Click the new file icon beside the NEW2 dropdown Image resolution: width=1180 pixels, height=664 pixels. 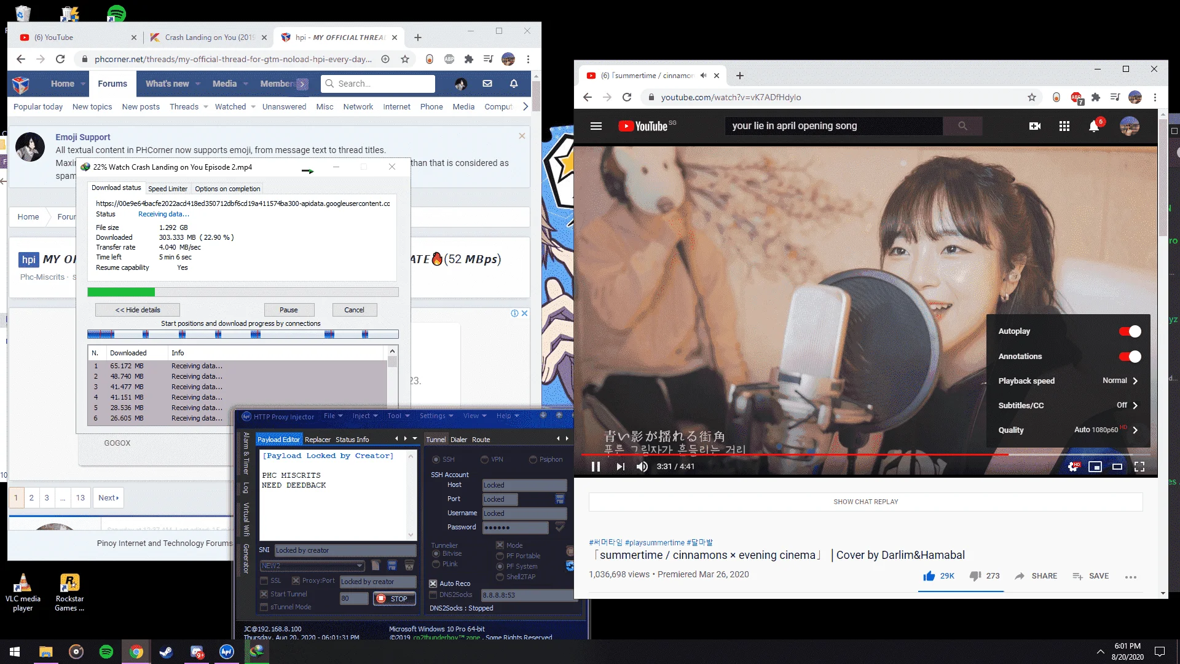point(376,565)
